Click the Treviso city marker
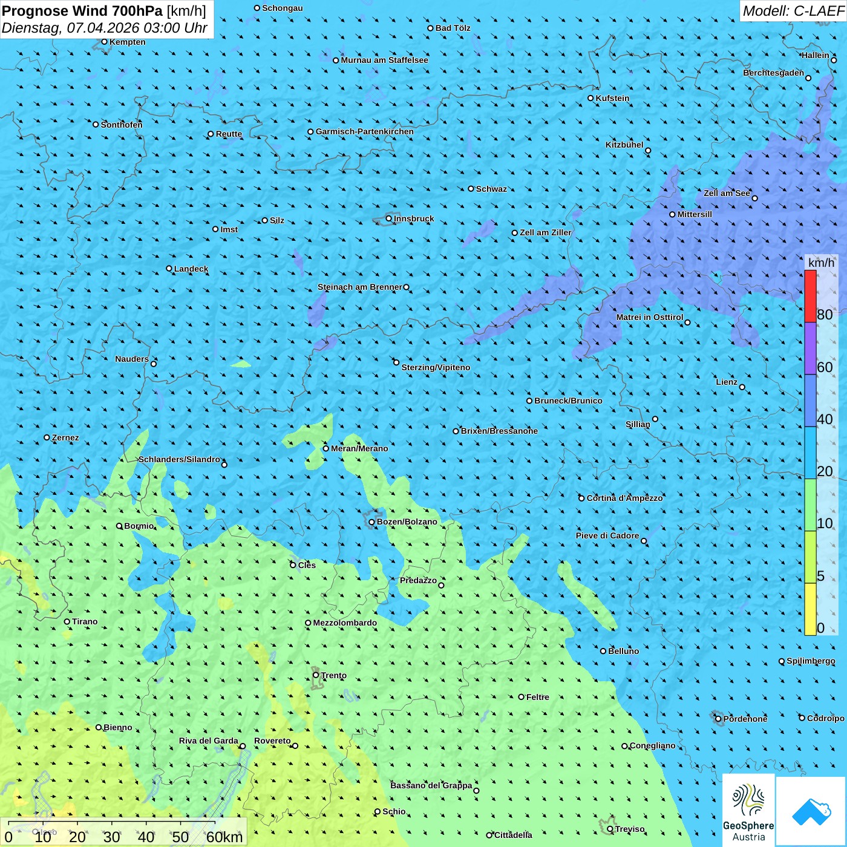This screenshot has width=847, height=847. pos(610,829)
